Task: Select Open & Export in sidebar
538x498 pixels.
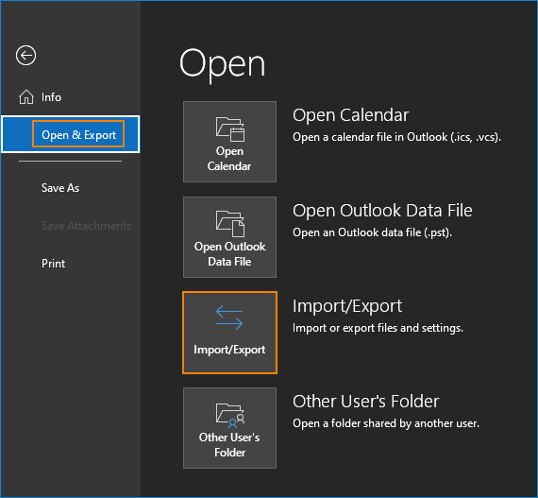Action: [x=71, y=134]
